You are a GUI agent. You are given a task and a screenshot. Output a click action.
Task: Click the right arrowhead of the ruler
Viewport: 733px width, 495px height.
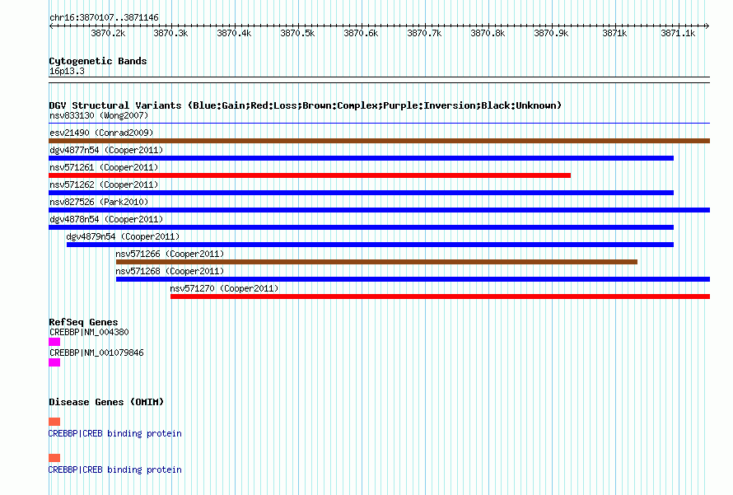click(x=707, y=26)
